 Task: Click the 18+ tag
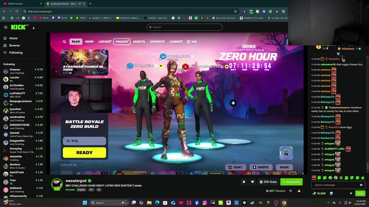(x=91, y=190)
